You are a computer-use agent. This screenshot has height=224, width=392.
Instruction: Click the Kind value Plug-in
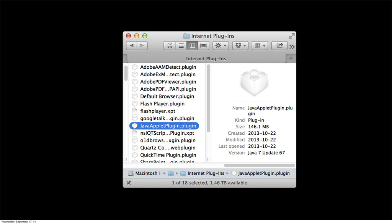point(256,120)
